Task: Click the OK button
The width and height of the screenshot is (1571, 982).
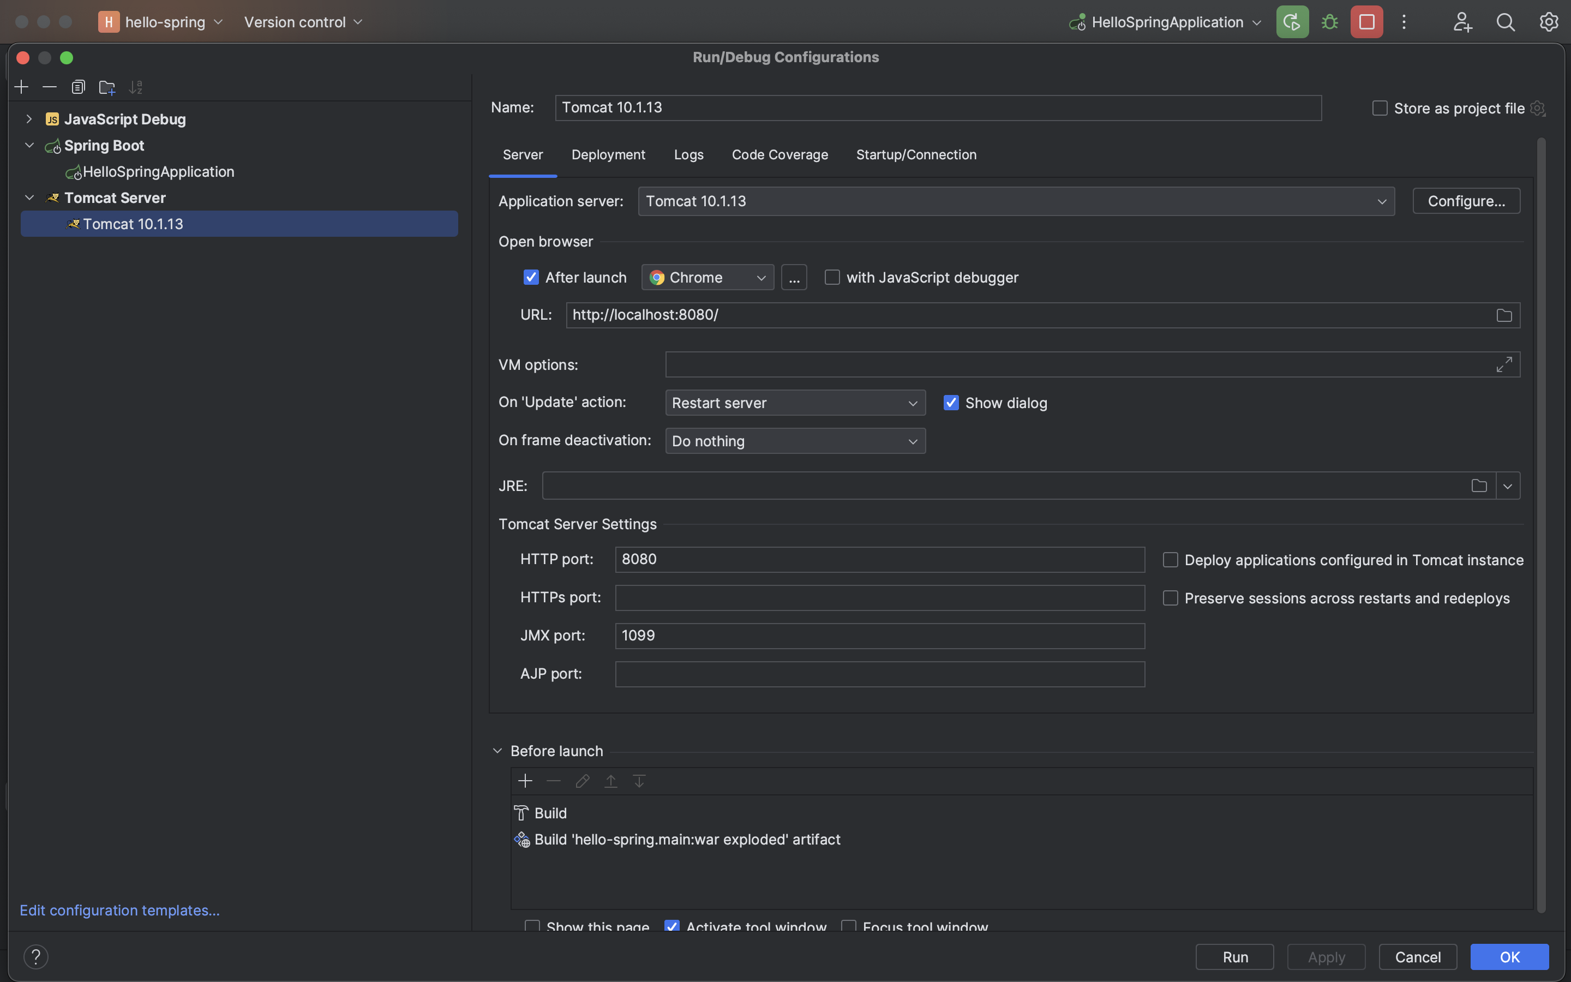Action: (x=1509, y=957)
